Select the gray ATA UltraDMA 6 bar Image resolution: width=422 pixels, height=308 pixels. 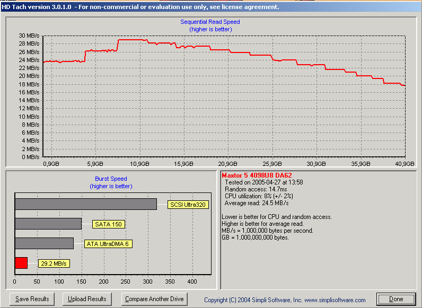coord(44,243)
